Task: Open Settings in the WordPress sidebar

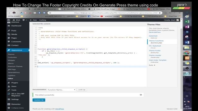Action: coord(15,99)
